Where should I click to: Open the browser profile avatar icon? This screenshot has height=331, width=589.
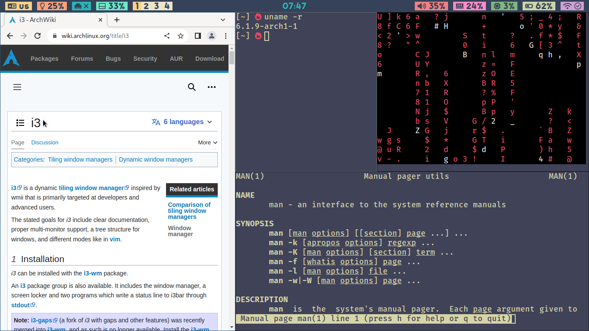click(x=211, y=36)
